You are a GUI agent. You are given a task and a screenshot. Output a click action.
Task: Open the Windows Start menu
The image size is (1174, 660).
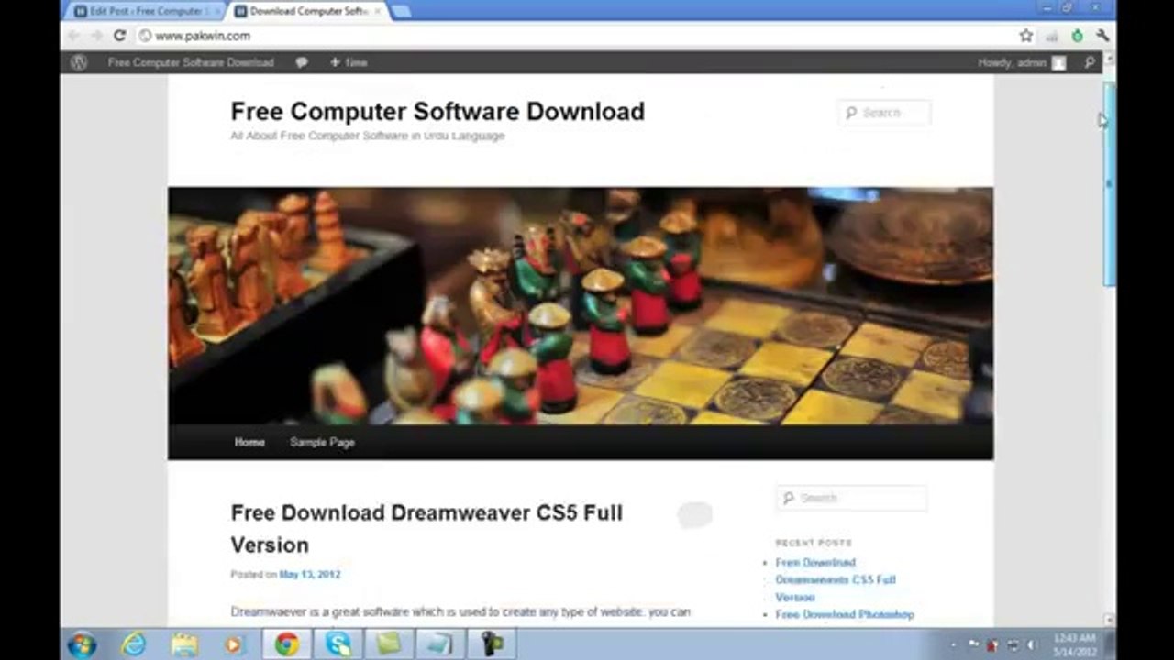click(x=82, y=644)
